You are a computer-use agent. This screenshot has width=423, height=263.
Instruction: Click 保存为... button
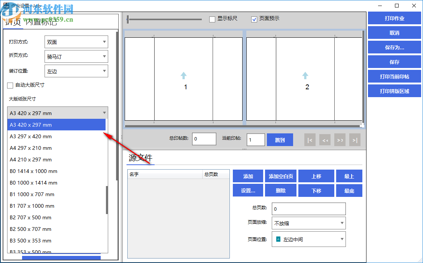coord(395,47)
